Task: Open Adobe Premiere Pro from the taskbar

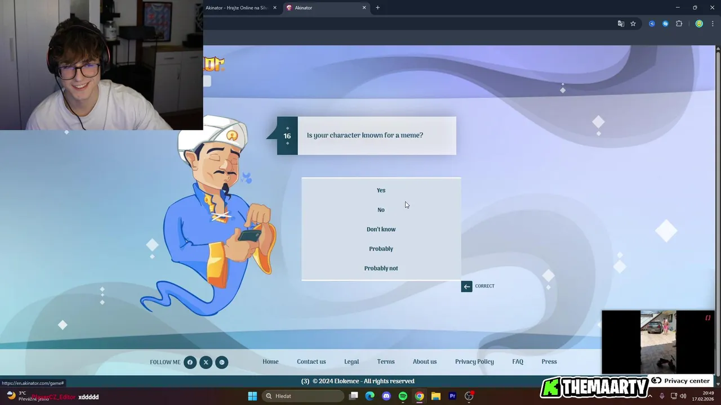Action: tap(452, 396)
